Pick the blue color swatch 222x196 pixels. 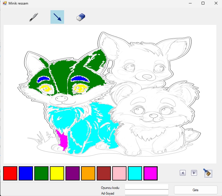pyautogui.click(x=26, y=173)
